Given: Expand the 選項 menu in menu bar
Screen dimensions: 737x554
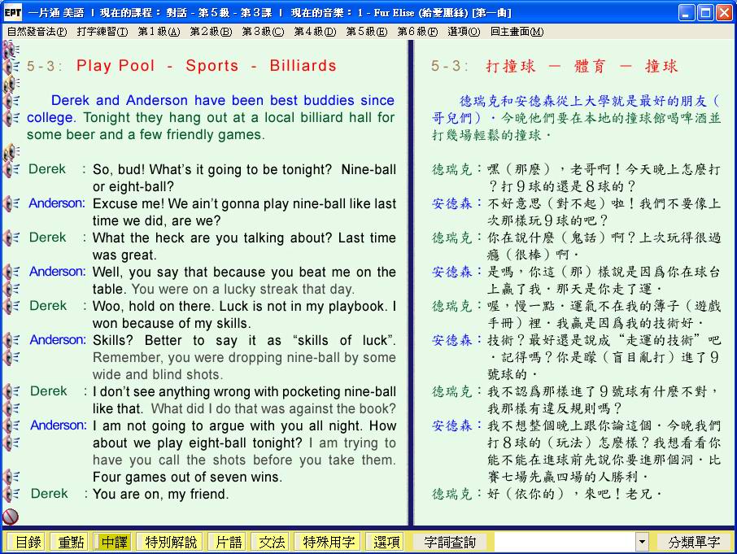Looking at the screenshot, I should tap(463, 32).
